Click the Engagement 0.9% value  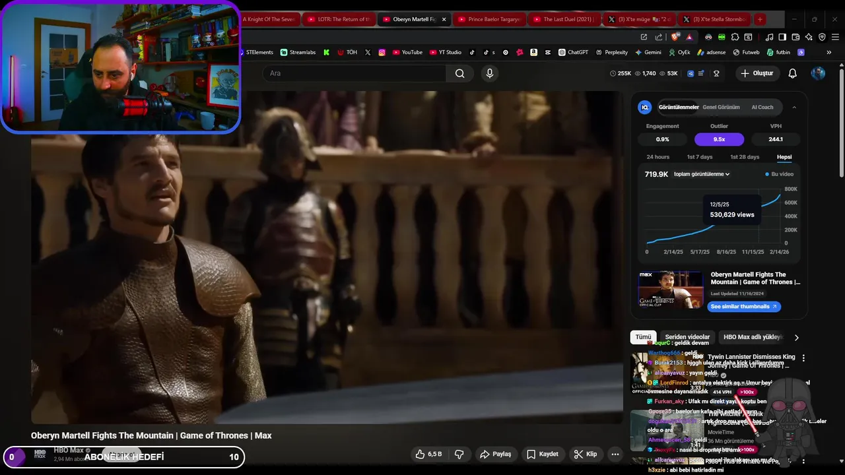tap(662, 139)
